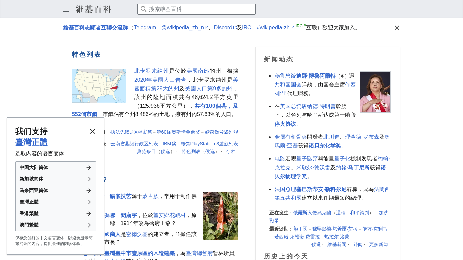Open the 执法先锋之X档案篇 link
Screen dimensions: 463x260
point(131,132)
